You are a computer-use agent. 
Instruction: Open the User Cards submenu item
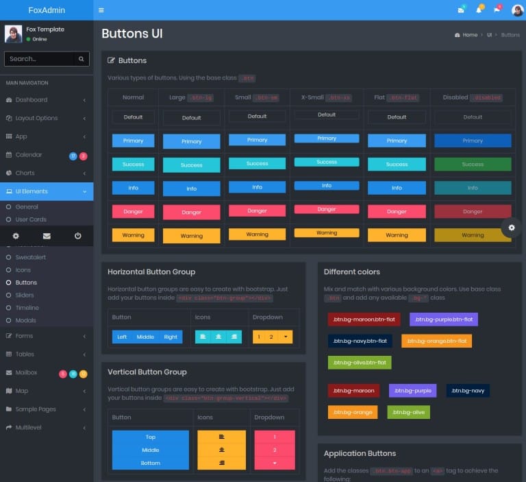click(x=31, y=219)
